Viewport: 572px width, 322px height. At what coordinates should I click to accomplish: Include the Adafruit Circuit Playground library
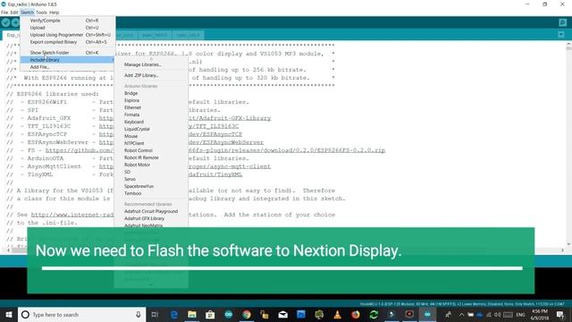tap(151, 211)
